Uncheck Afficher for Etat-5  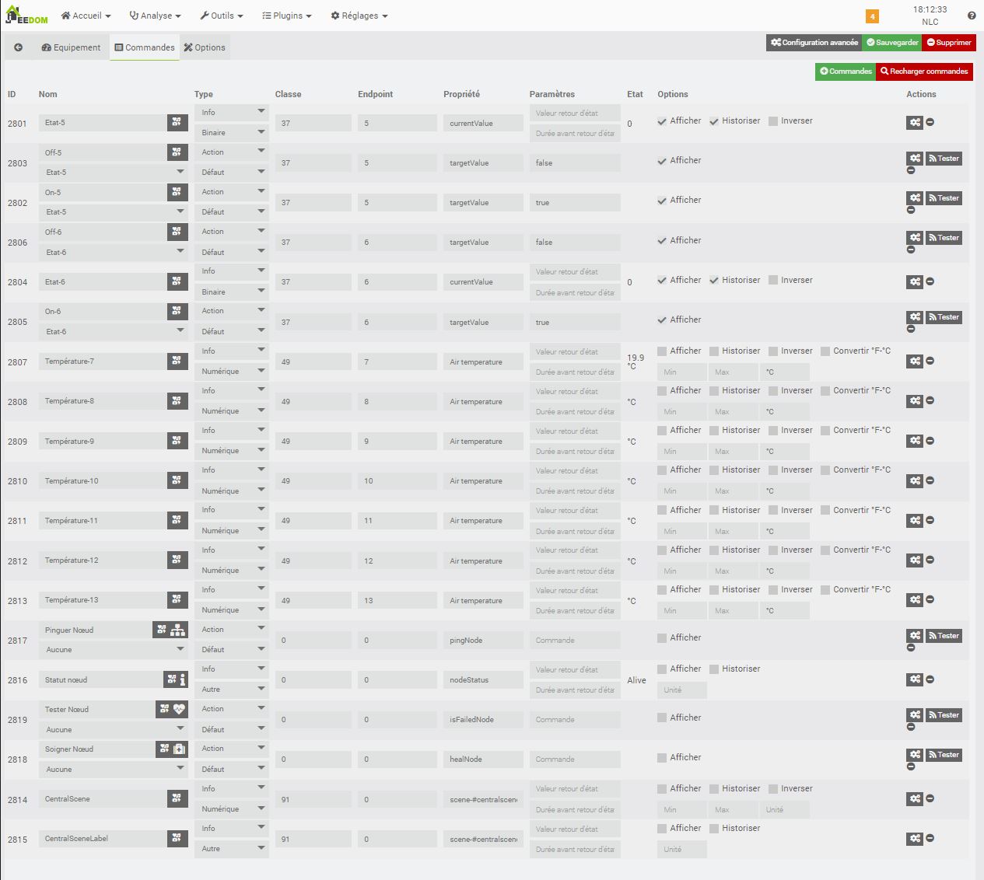[x=662, y=121]
